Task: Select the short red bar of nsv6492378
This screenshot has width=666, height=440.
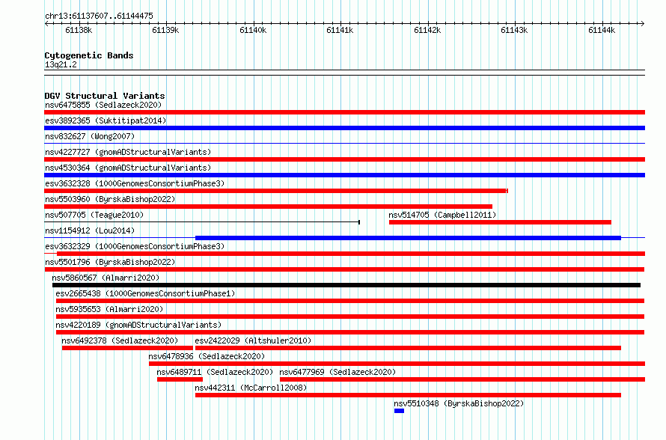Action: click(127, 348)
